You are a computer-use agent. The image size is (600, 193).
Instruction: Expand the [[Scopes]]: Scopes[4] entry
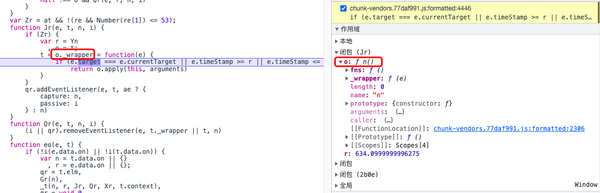pos(347,145)
